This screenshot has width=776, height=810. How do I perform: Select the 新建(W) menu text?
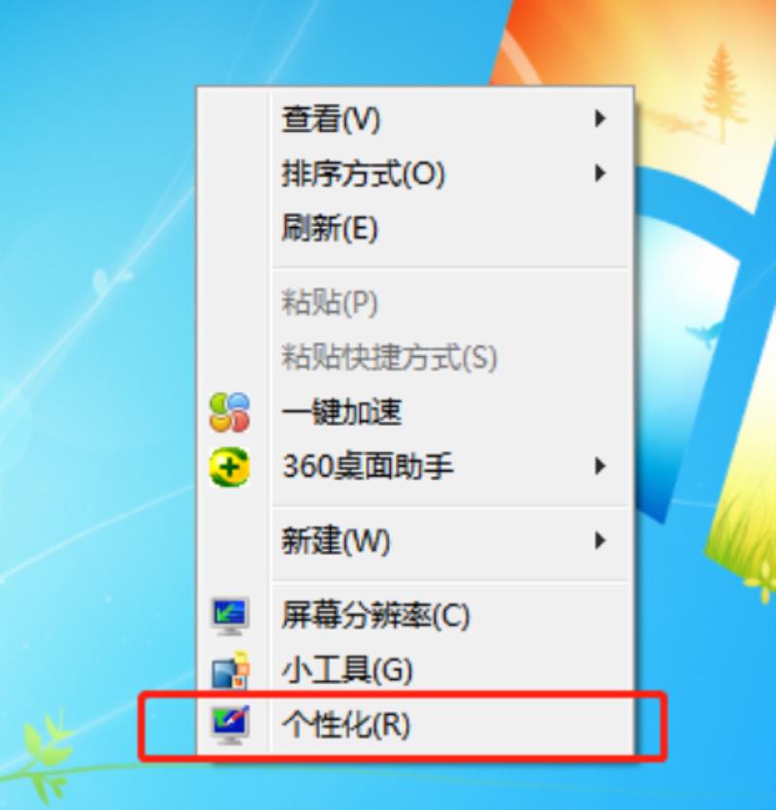336,541
